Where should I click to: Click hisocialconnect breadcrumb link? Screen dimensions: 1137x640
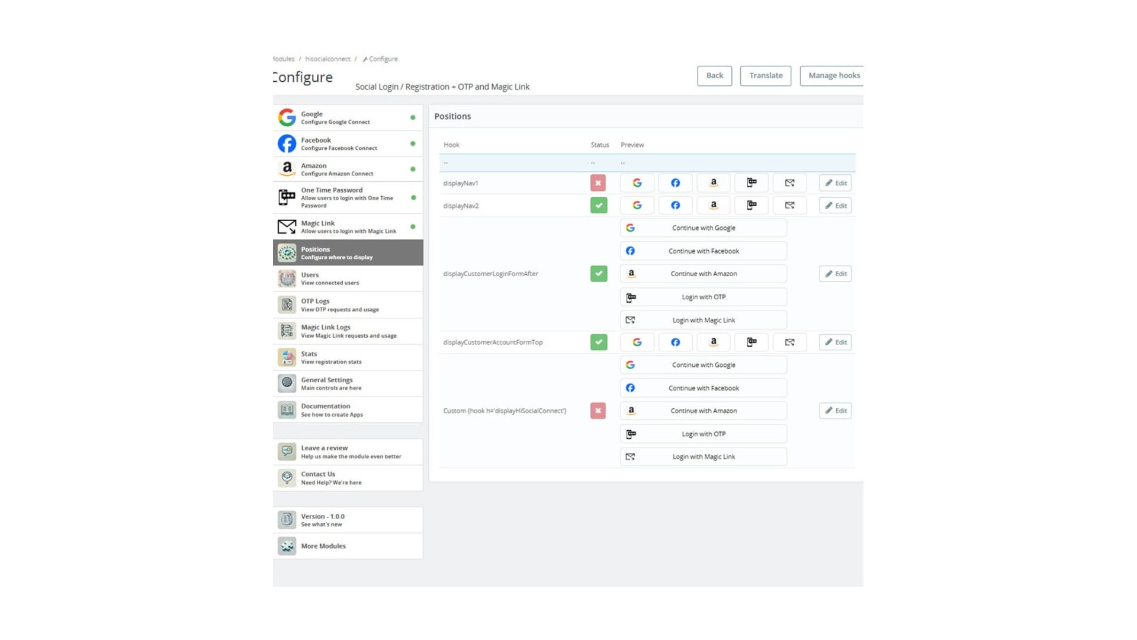[x=327, y=59]
